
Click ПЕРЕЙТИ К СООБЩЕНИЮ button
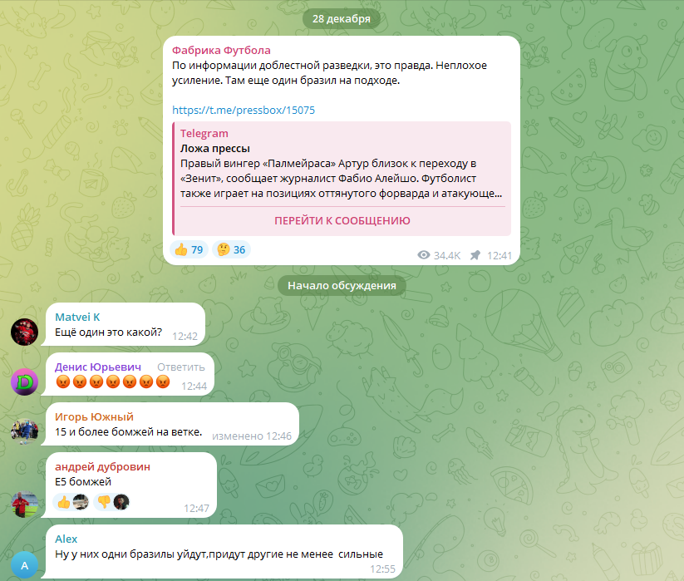click(x=342, y=221)
